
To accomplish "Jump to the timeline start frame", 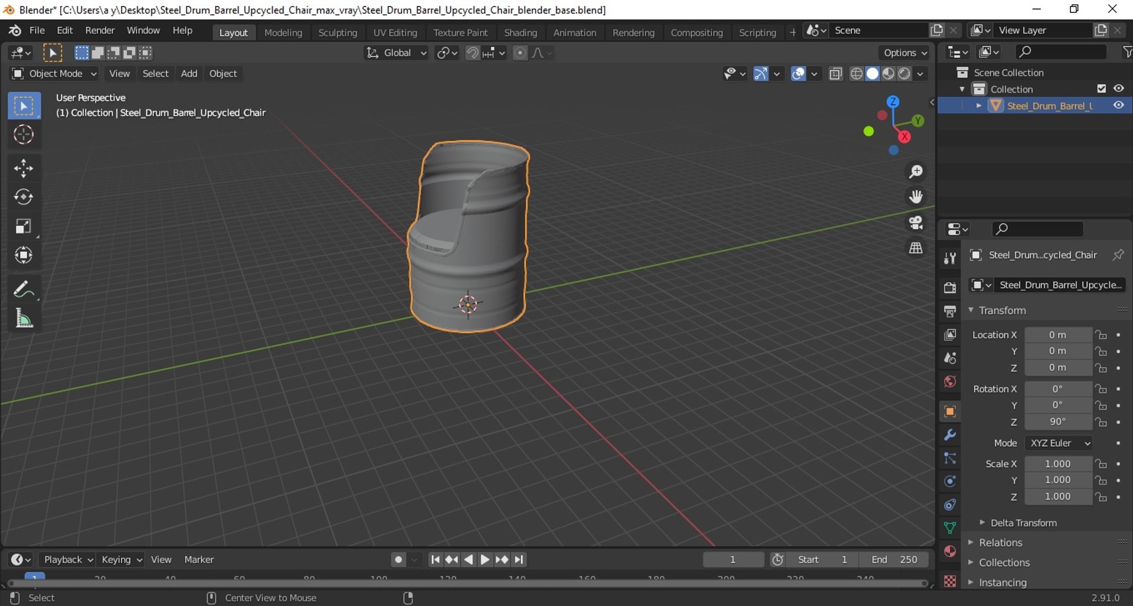I will coord(435,559).
